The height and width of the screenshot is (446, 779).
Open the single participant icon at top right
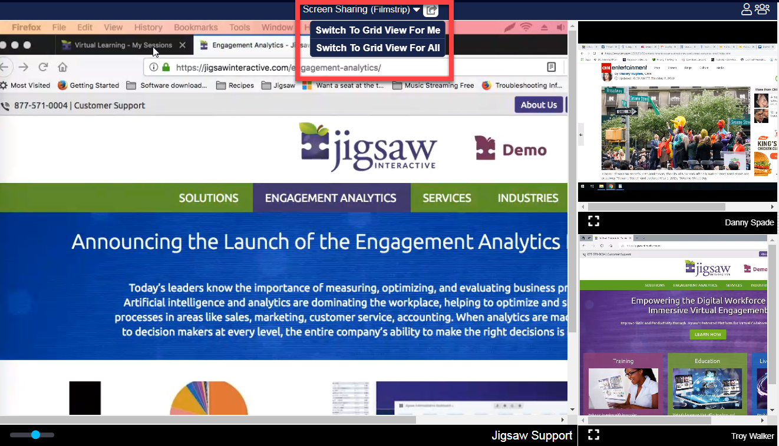(x=746, y=9)
